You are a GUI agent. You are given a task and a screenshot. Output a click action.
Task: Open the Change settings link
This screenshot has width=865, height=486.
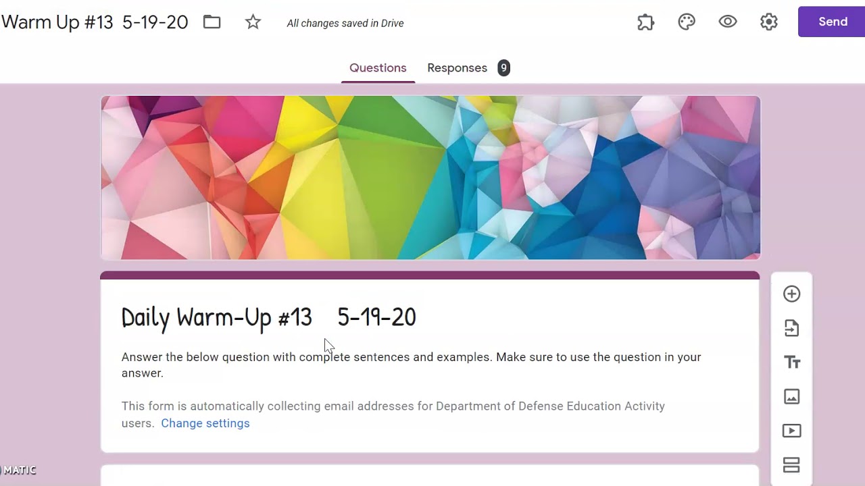point(205,423)
